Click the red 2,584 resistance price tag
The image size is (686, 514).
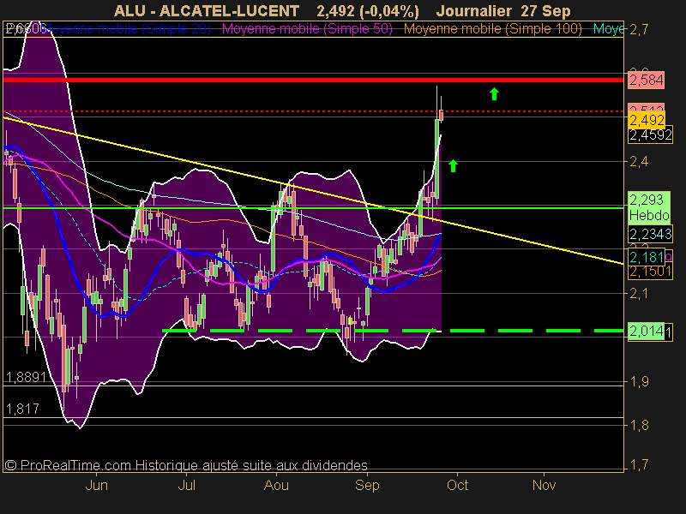[x=647, y=81]
